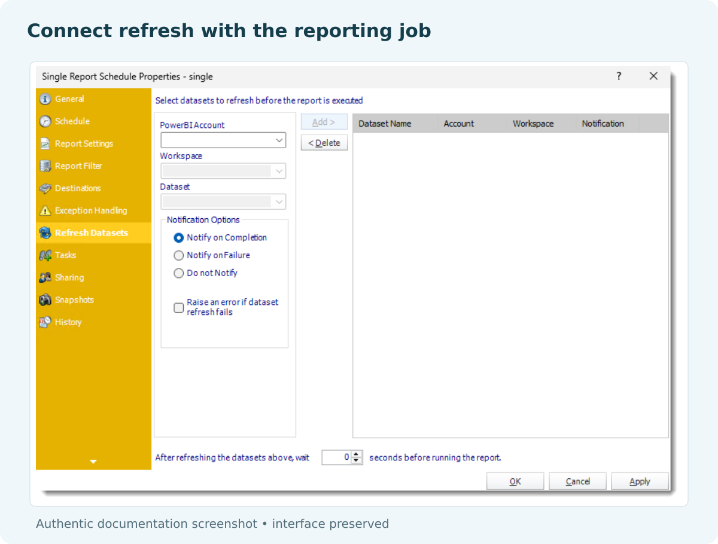This screenshot has width=718, height=544.
Task: Select Notify on Completion option
Action: pos(178,238)
